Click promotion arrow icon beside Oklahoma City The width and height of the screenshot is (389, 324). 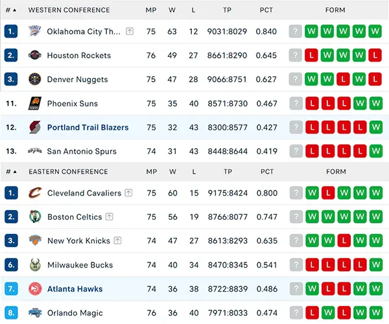[x=130, y=31]
